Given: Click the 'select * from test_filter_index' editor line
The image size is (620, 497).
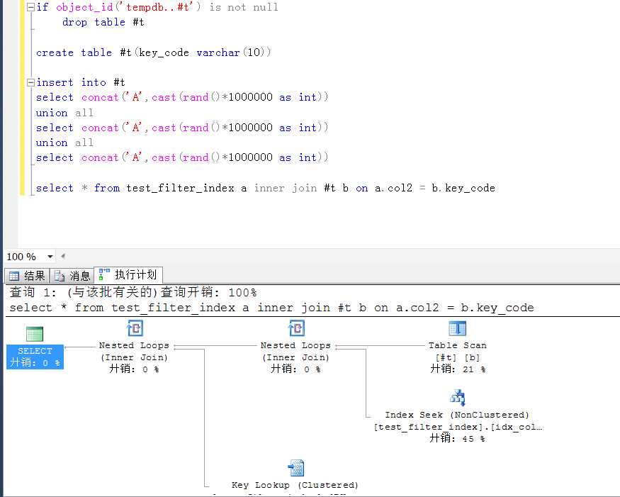Looking at the screenshot, I should pyautogui.click(x=265, y=188).
